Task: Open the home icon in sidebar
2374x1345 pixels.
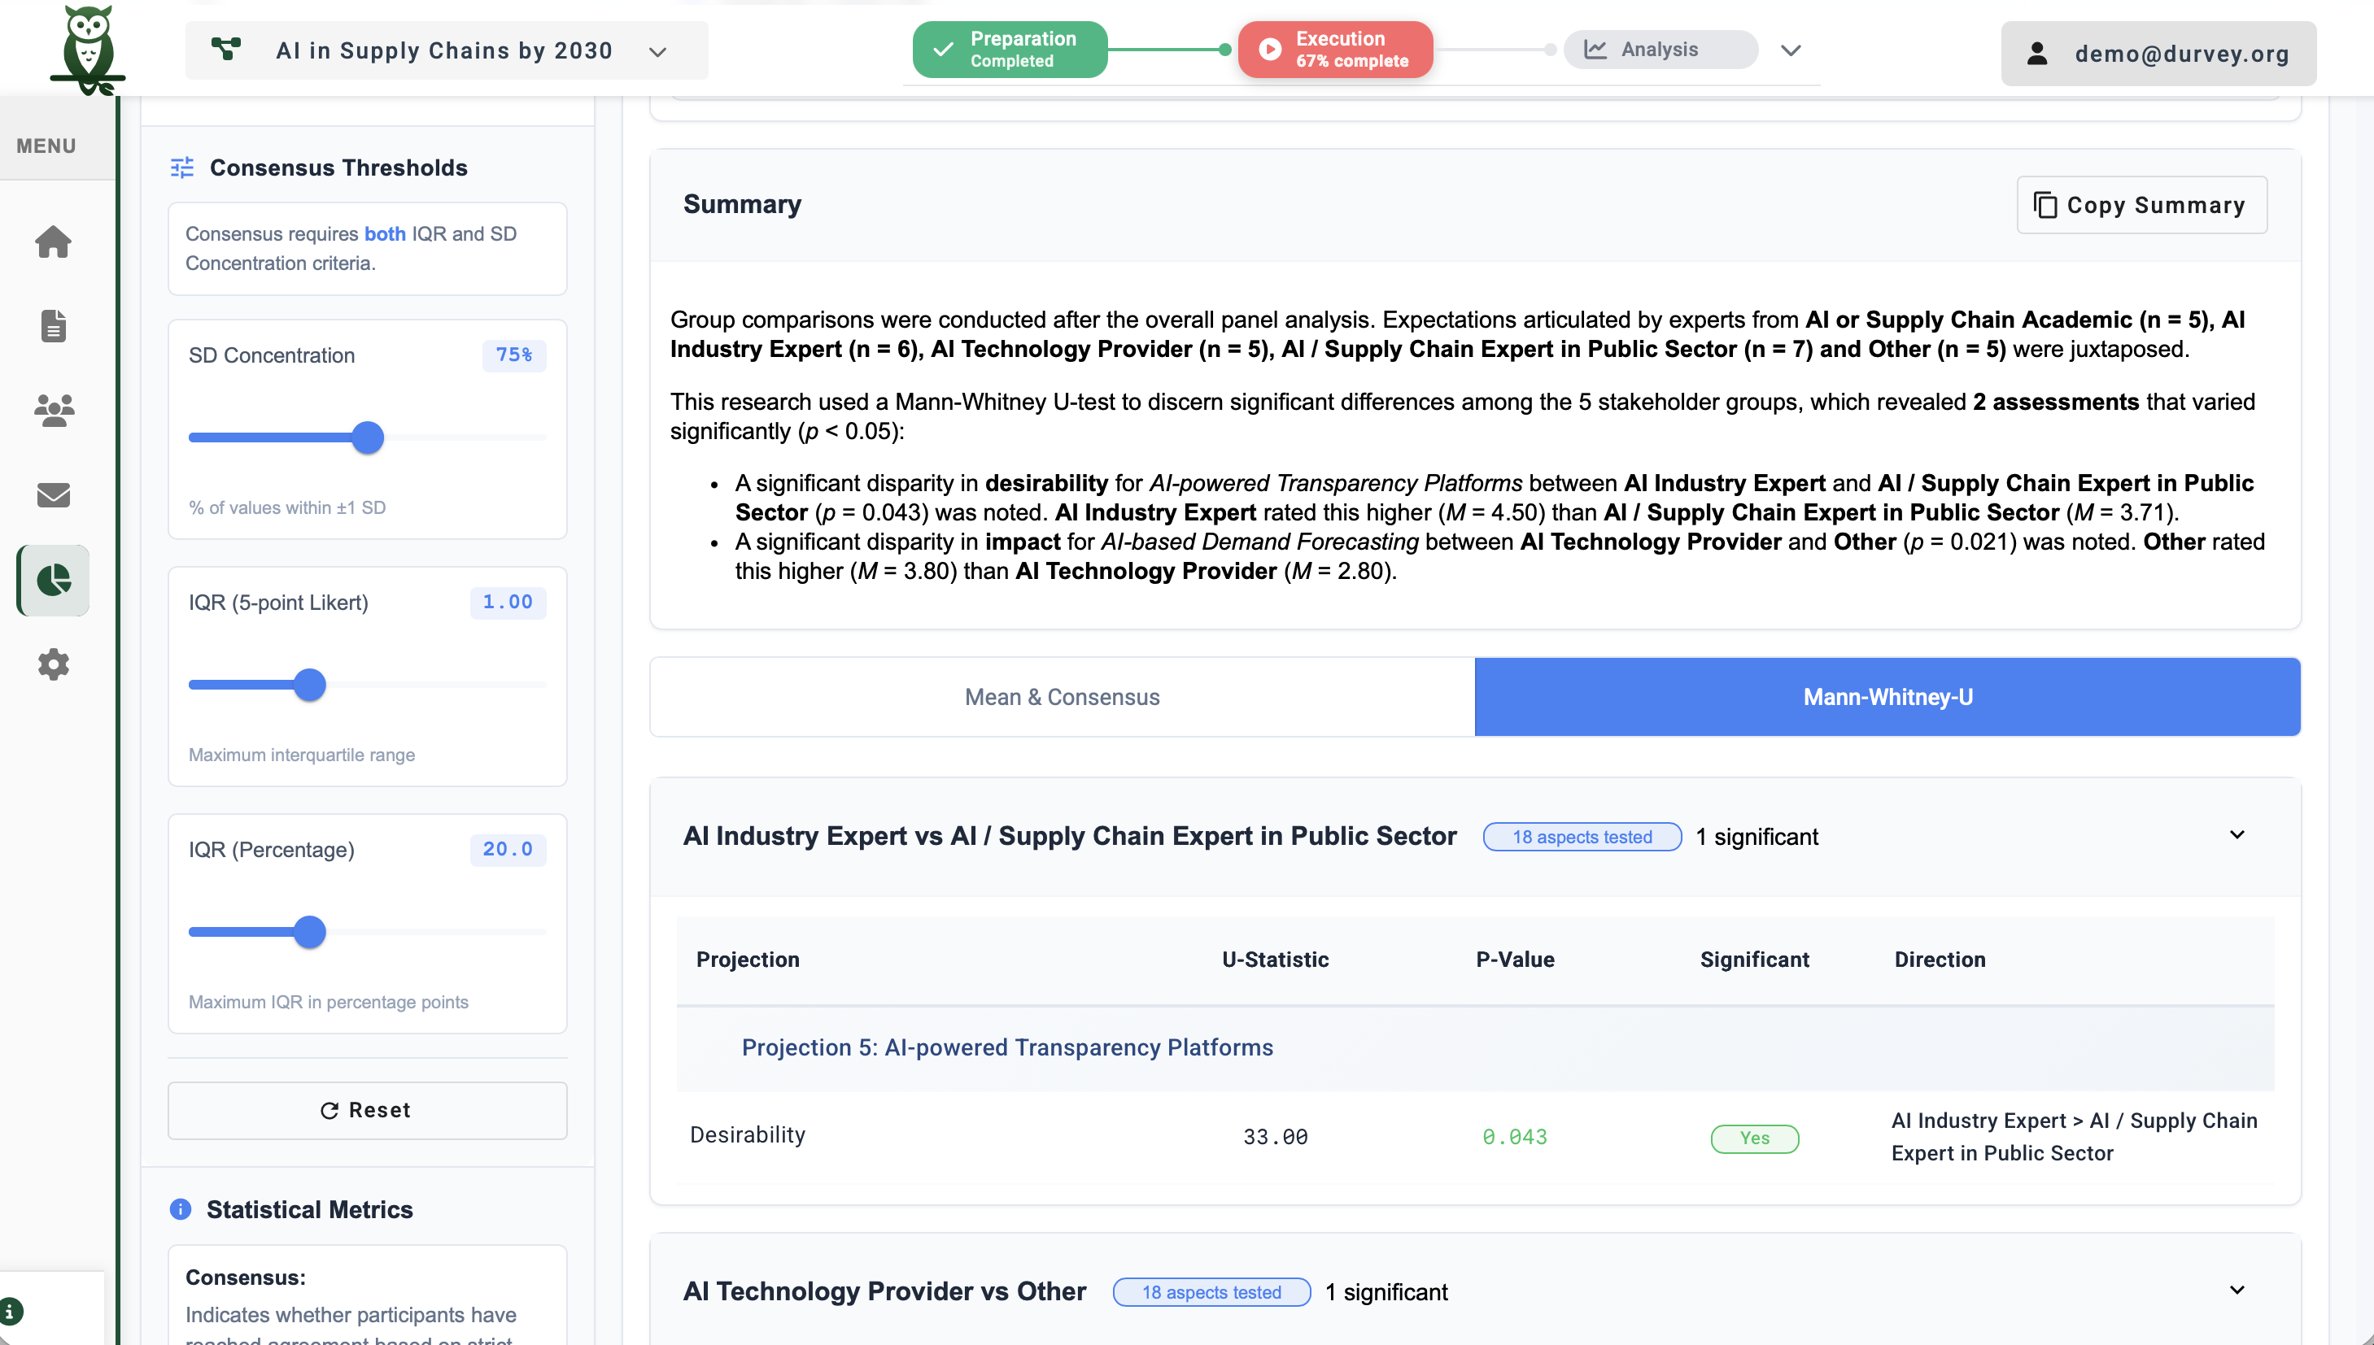Action: [53, 242]
